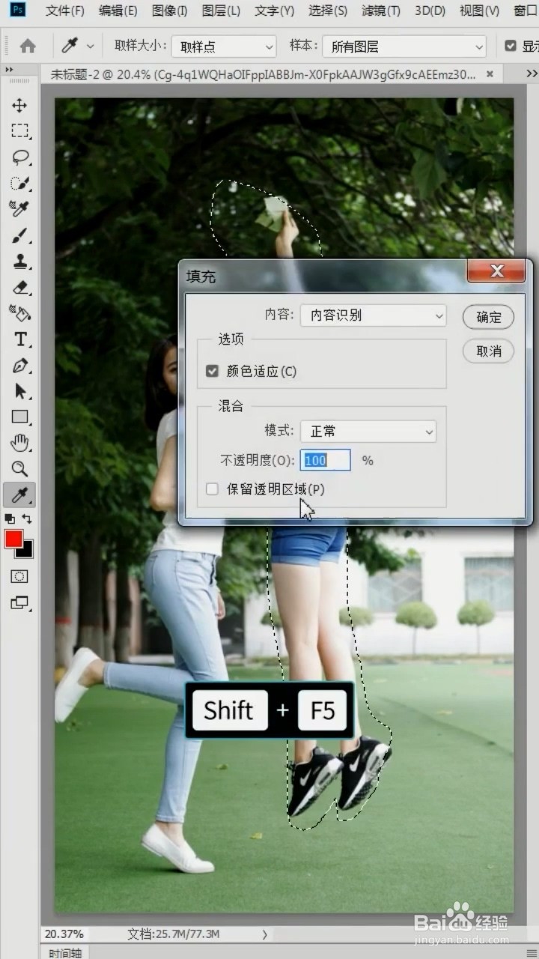The width and height of the screenshot is (539, 959).
Task: Open the 选择(S) menu
Action: pyautogui.click(x=327, y=10)
